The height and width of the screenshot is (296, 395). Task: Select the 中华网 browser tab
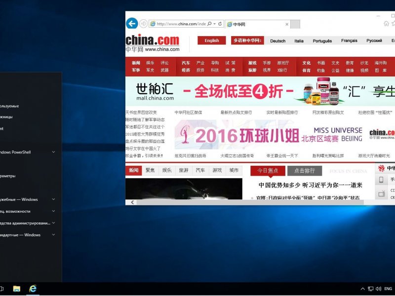click(257, 24)
